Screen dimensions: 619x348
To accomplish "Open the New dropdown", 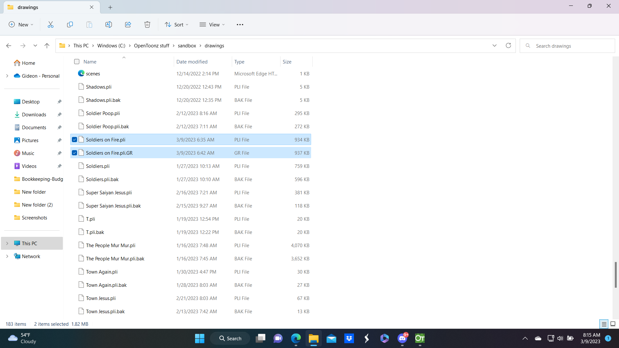I will [x=21, y=24].
